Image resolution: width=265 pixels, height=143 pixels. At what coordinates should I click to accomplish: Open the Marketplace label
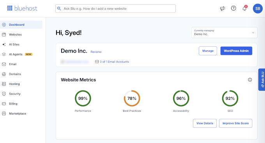point(18,114)
